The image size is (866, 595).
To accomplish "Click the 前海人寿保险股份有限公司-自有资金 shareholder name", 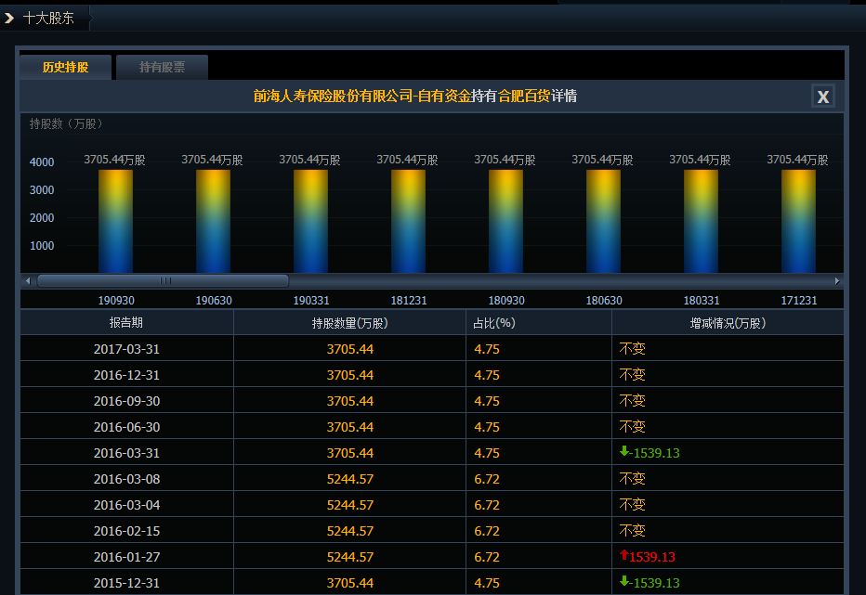I will 362,96.
